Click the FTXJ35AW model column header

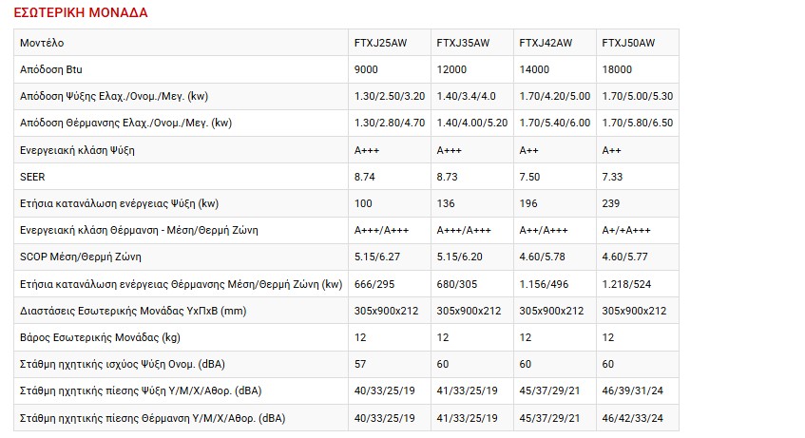[463, 43]
